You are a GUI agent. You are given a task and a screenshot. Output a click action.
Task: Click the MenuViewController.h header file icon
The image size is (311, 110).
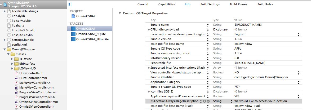(x=16, y=83)
